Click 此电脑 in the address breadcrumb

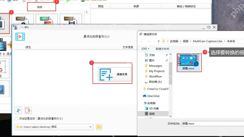[x=174, y=41]
